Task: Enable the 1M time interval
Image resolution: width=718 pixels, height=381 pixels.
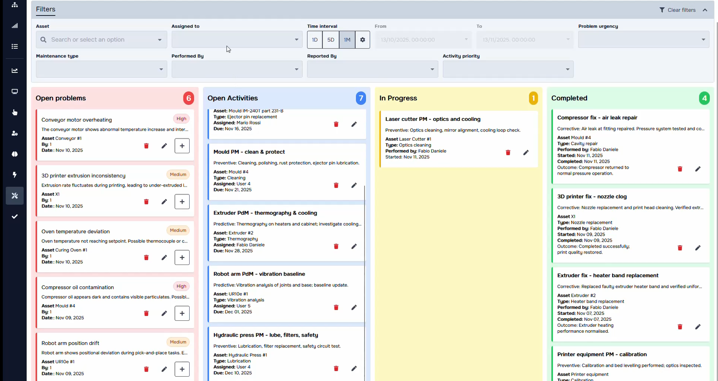Action: click(347, 40)
